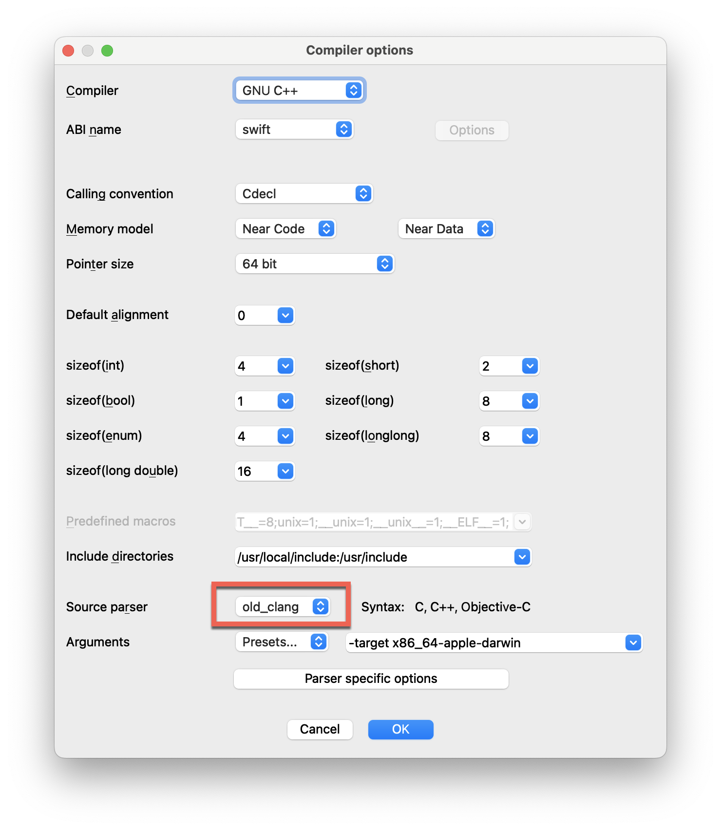Open the Source parser old_clang dropdown
The height and width of the screenshot is (830, 721).
point(283,607)
